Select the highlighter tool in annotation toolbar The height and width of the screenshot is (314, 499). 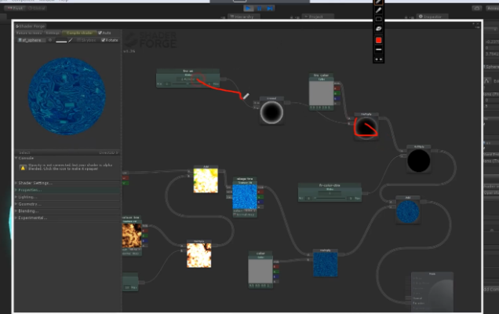(378, 10)
